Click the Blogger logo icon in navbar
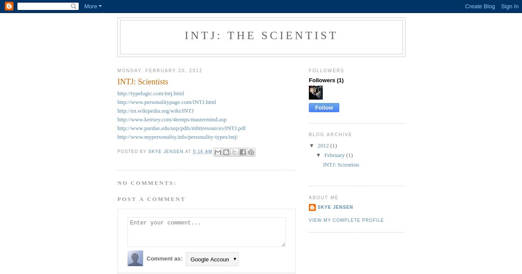This screenshot has width=522, height=274. (x=9, y=6)
